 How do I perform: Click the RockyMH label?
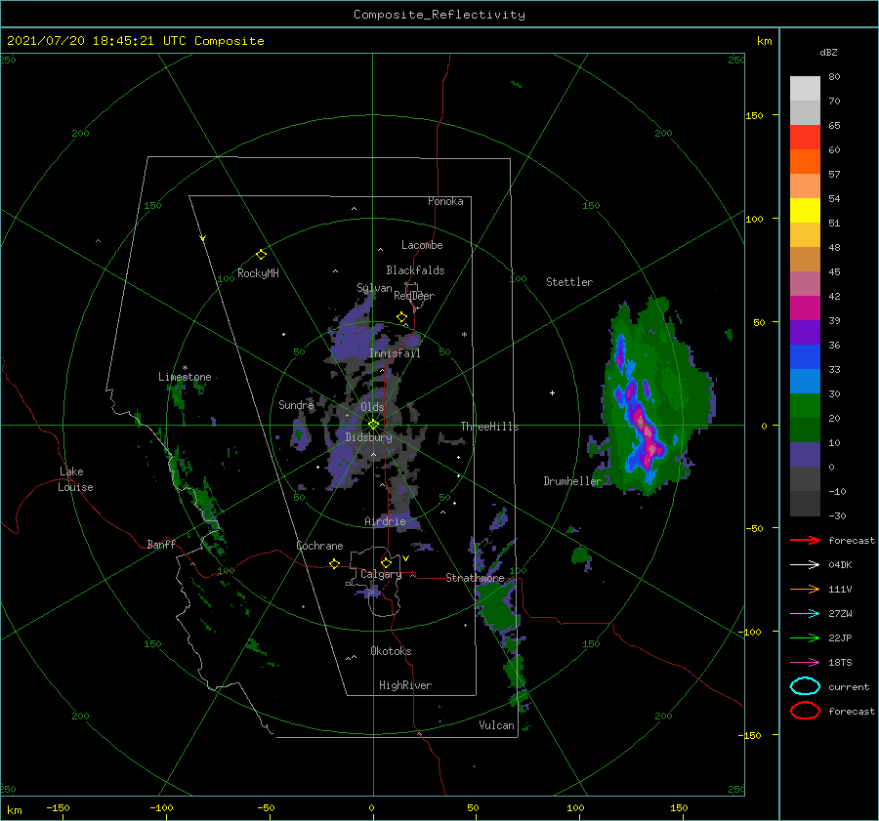258,273
